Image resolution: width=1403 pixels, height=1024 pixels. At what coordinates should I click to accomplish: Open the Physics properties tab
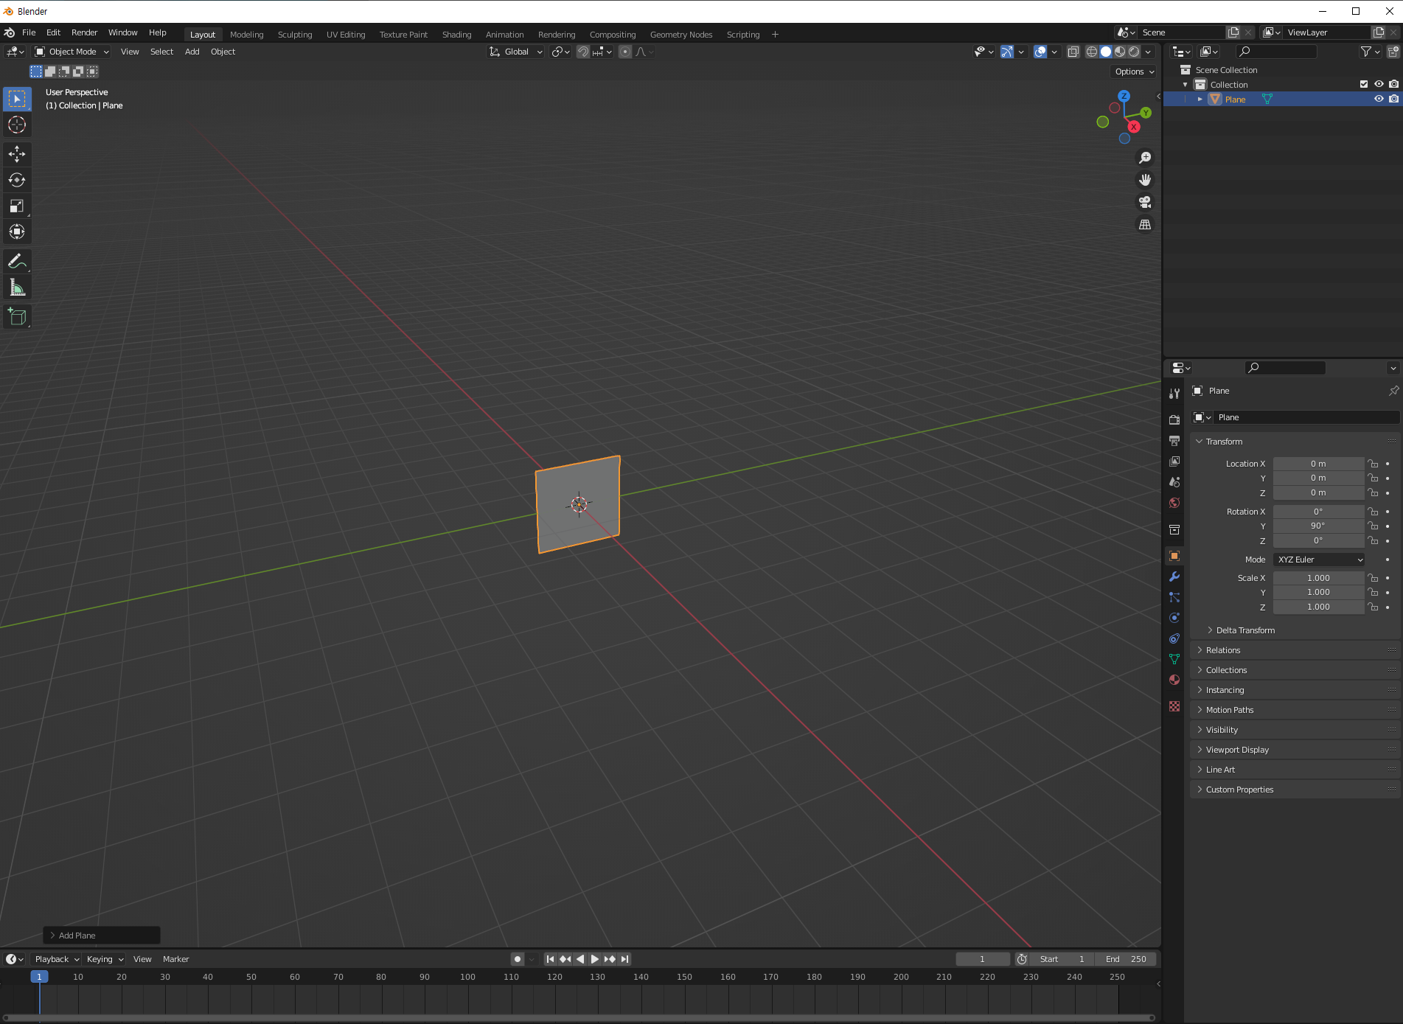(1174, 618)
